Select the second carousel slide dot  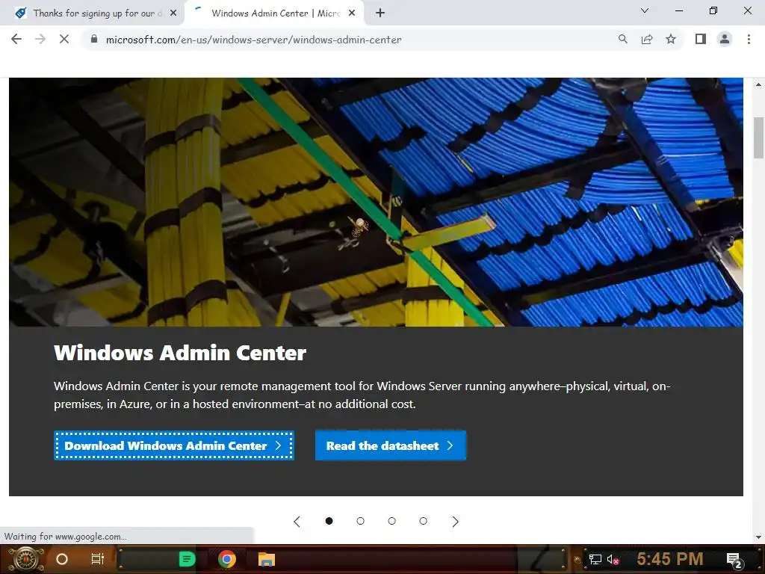pos(361,521)
